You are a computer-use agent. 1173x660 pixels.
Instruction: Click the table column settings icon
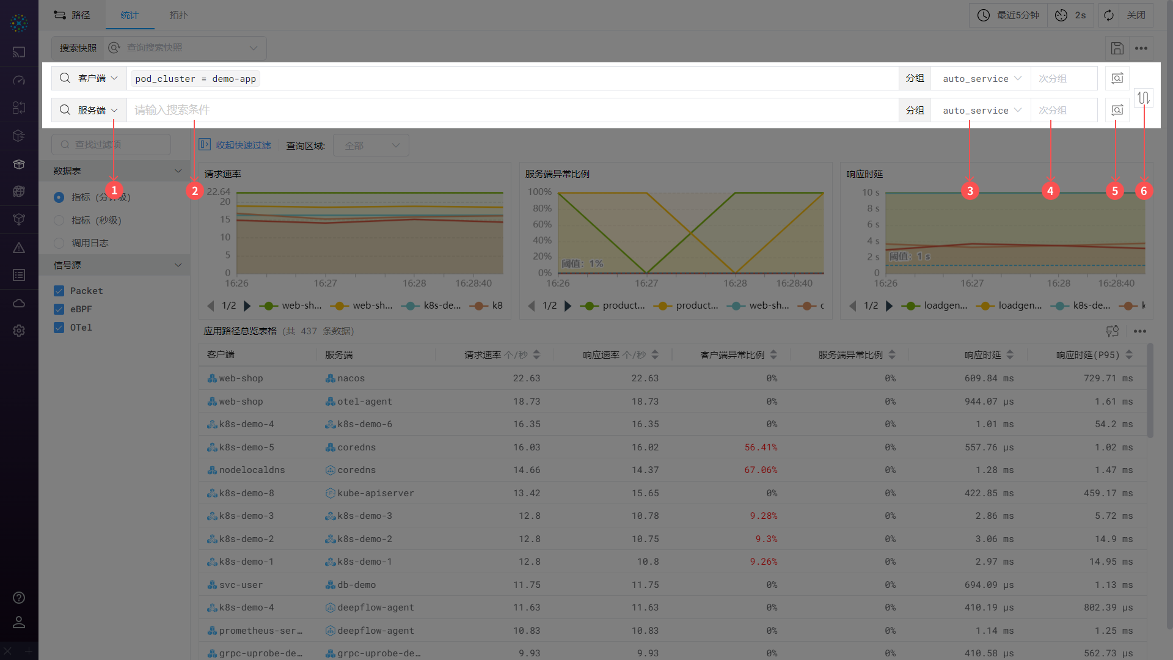1113,331
